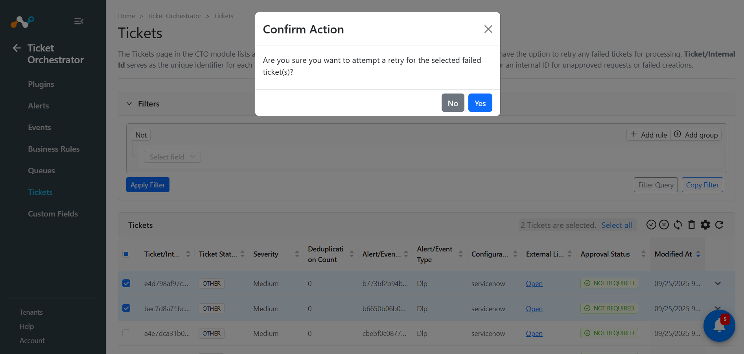Image resolution: width=744 pixels, height=354 pixels.
Task: Sort by Ticket/Internal Id column arrows
Action: (188, 254)
